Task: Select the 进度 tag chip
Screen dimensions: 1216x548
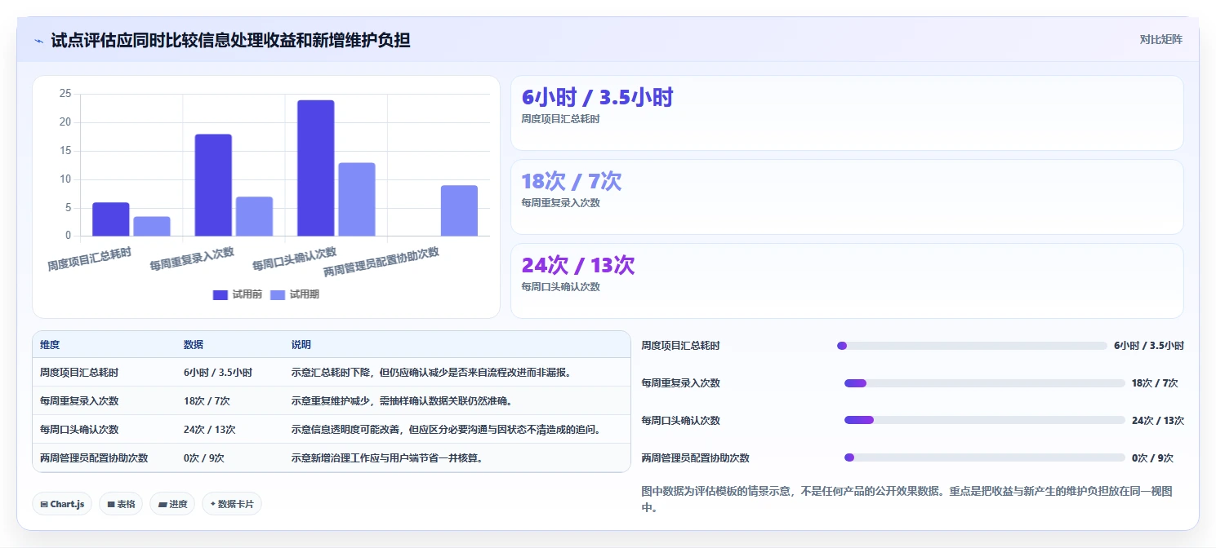Action: tap(172, 504)
